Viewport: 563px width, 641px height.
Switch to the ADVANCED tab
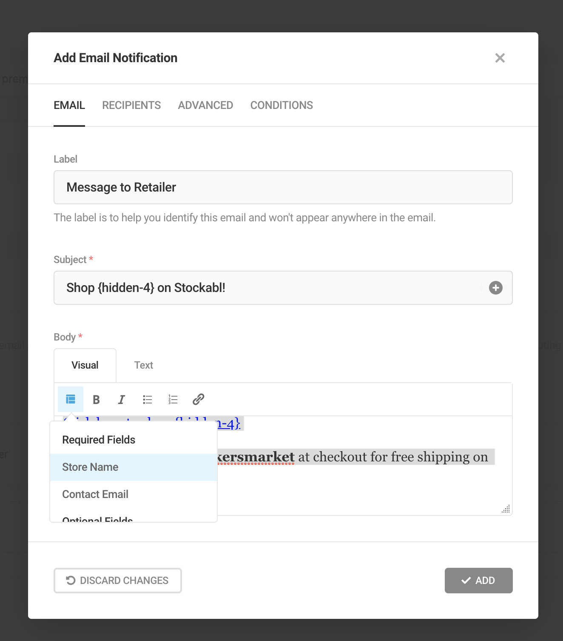point(205,105)
